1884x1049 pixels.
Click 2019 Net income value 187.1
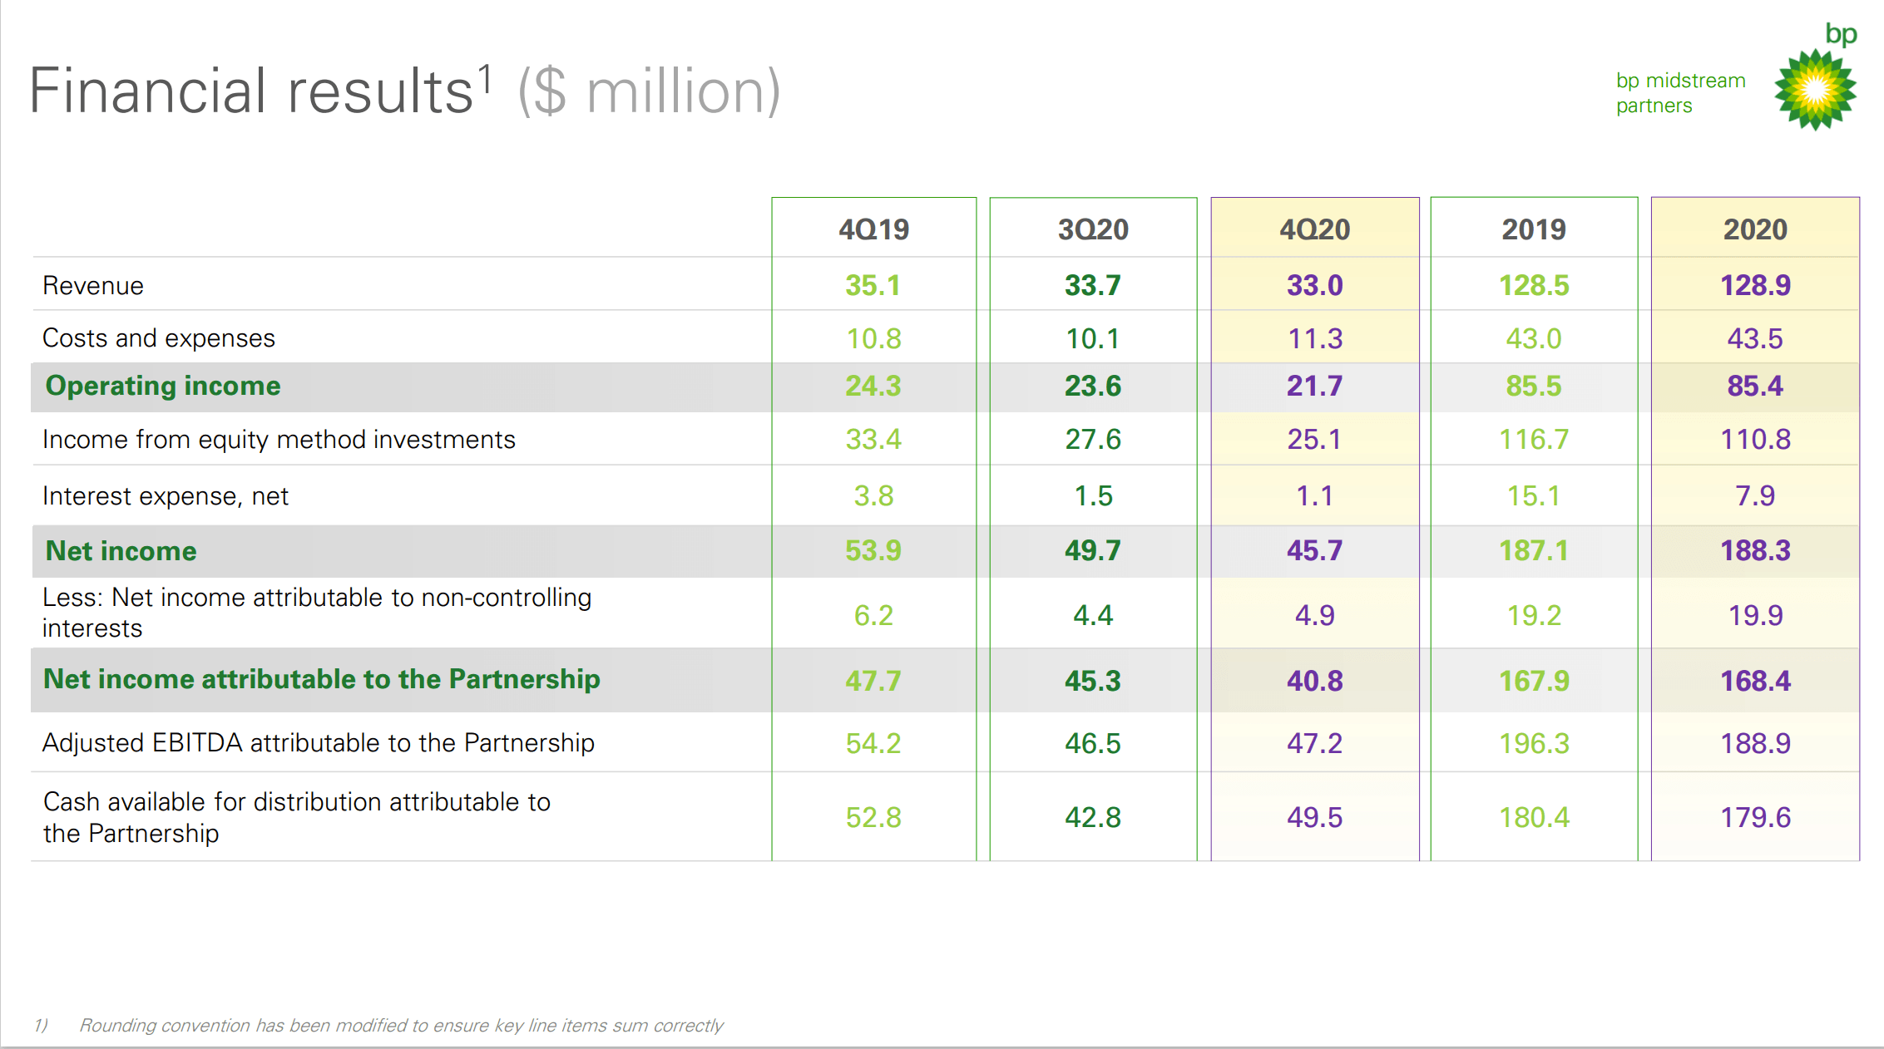(x=1534, y=551)
